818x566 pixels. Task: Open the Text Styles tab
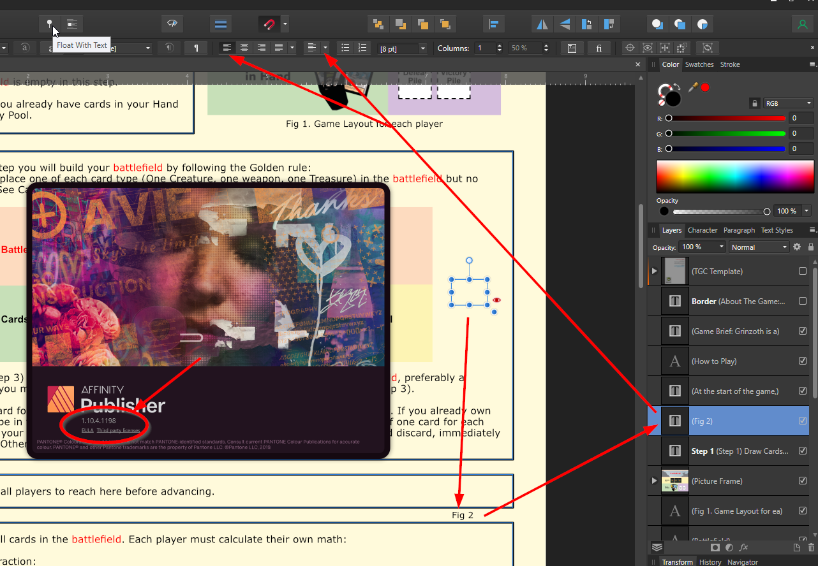point(777,230)
